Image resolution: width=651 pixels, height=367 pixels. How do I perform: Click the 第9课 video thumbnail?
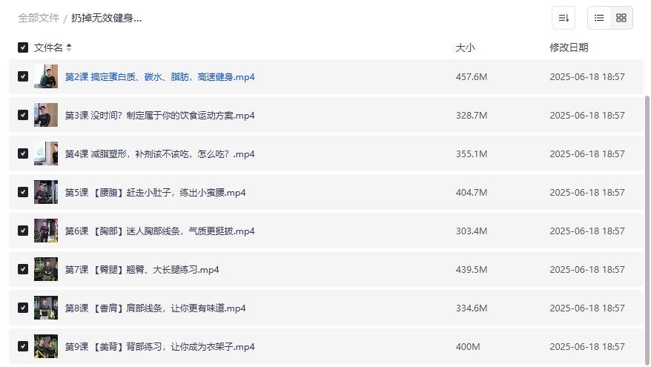pyautogui.click(x=46, y=346)
